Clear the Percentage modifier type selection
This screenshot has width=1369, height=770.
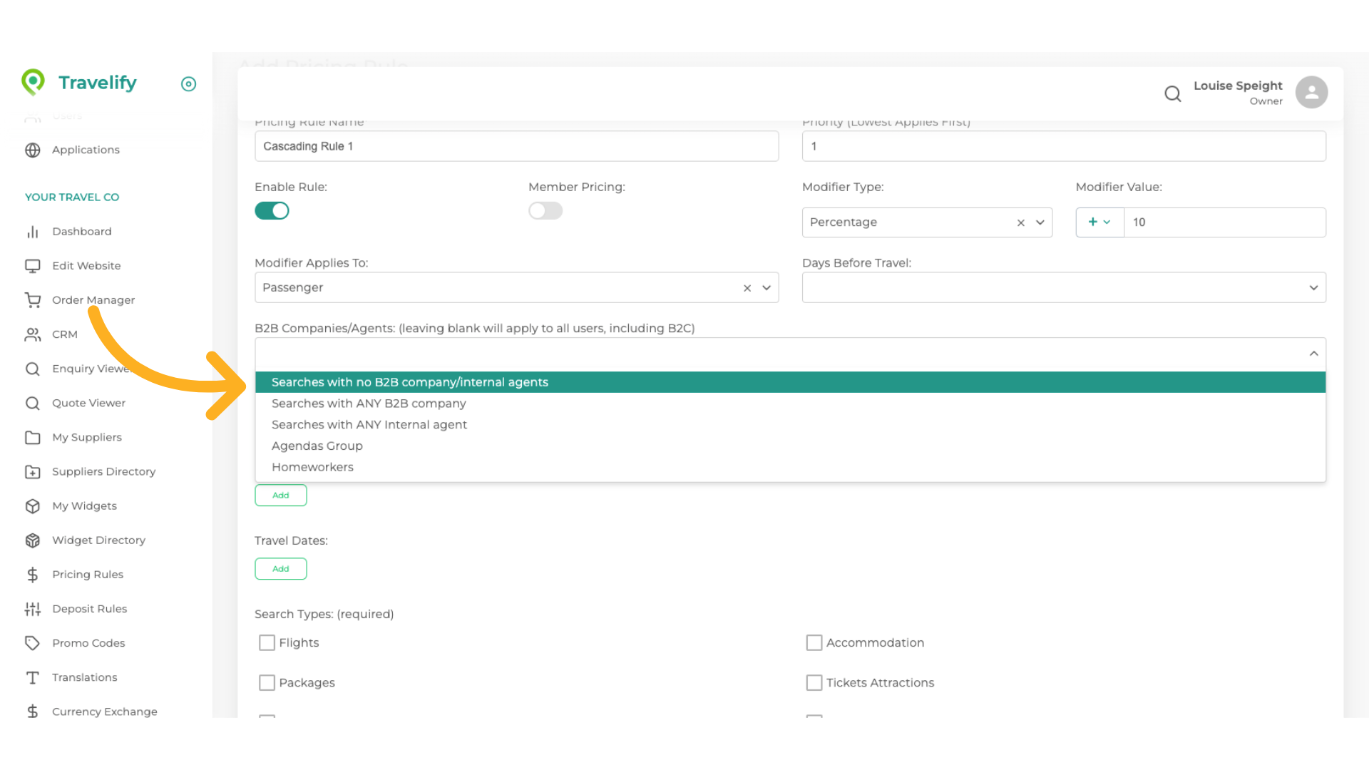(x=1020, y=222)
